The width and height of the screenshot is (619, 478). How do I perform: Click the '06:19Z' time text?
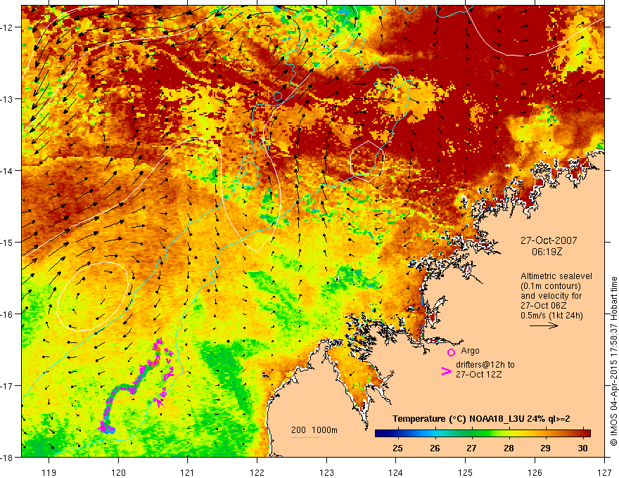point(547,252)
